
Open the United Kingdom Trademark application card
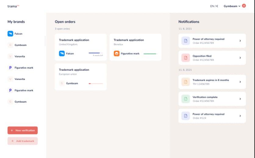pyautogui.click(x=81, y=47)
